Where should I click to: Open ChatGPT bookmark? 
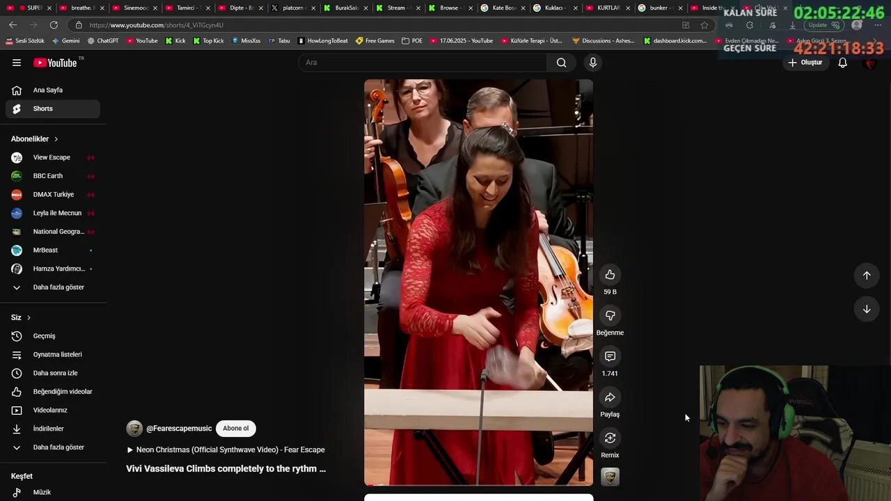(x=103, y=41)
